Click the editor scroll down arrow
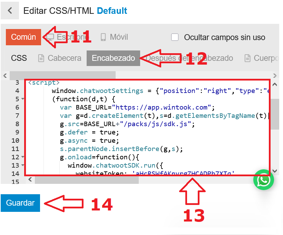 pyautogui.click(x=275, y=171)
